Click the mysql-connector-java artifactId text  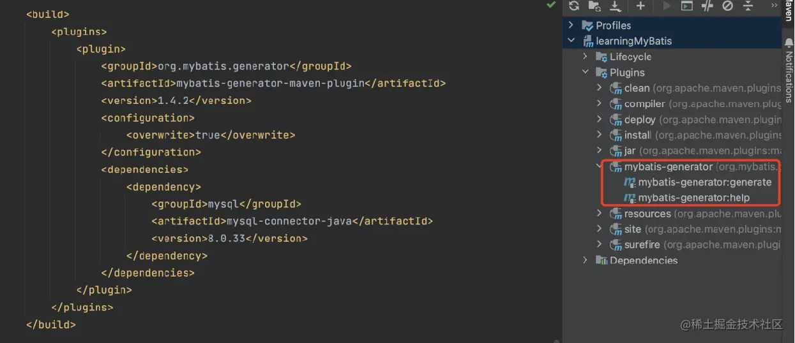pyautogui.click(x=289, y=221)
